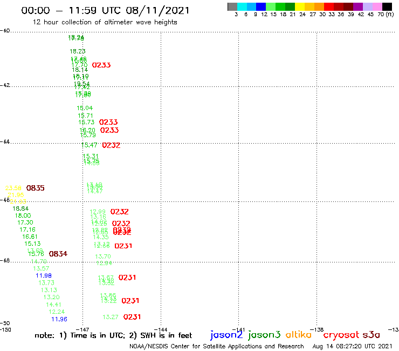Click the note about UTC time and SWH feet
The height and width of the screenshot is (351, 399).
(113, 335)
